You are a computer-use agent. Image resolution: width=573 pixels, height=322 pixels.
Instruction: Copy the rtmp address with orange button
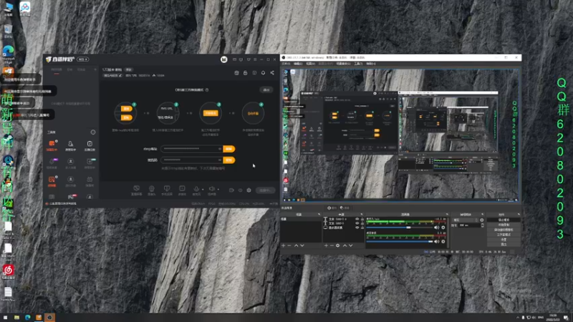pyautogui.click(x=228, y=149)
